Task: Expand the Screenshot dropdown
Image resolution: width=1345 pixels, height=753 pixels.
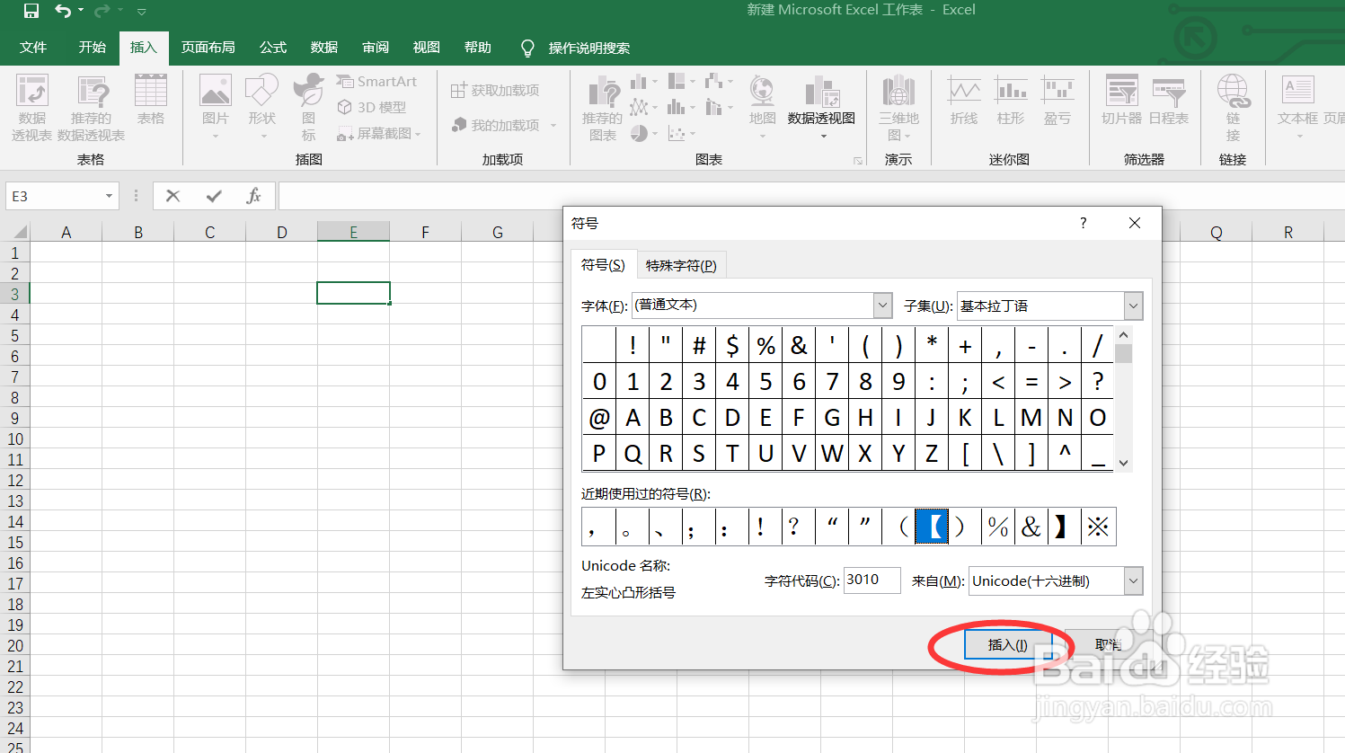Action: (x=418, y=134)
